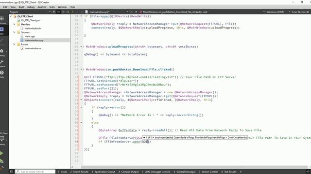Close the Projects side panel
Viewport: 311px width, 174px height.
[x=68, y=12]
